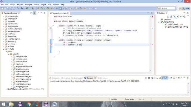Open the Debug button dropdown arrow
This screenshot has width=191, height=107.
coord(24,8)
